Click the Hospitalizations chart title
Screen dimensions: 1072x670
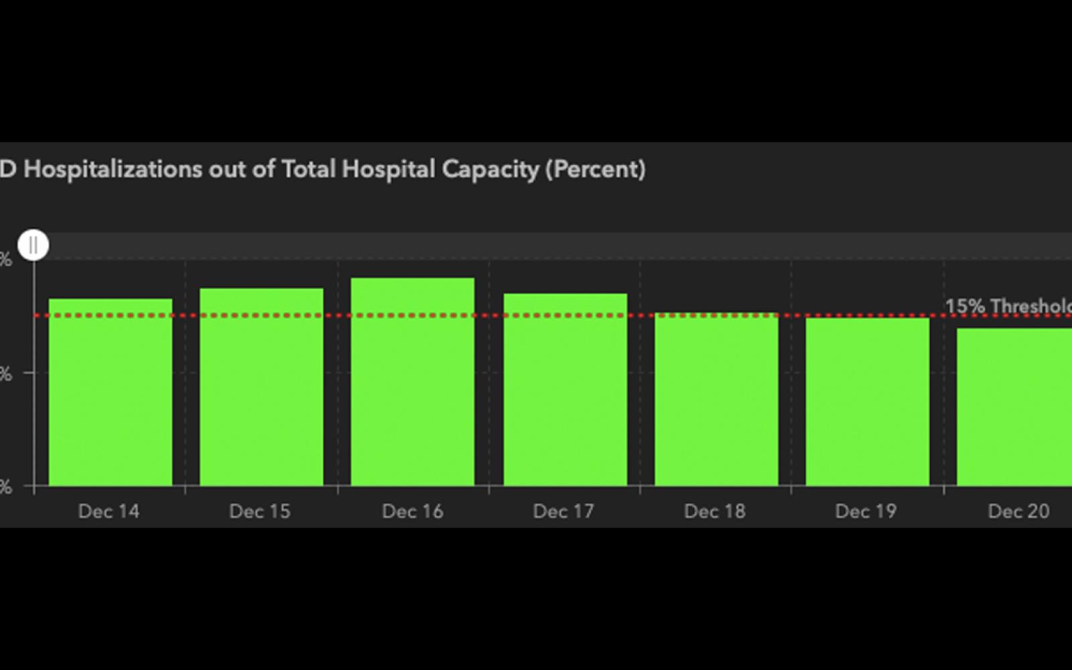(323, 169)
